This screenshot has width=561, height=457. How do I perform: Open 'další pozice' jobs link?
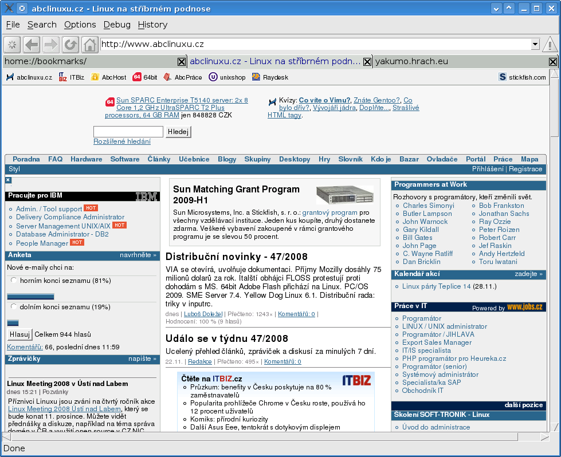(523, 405)
